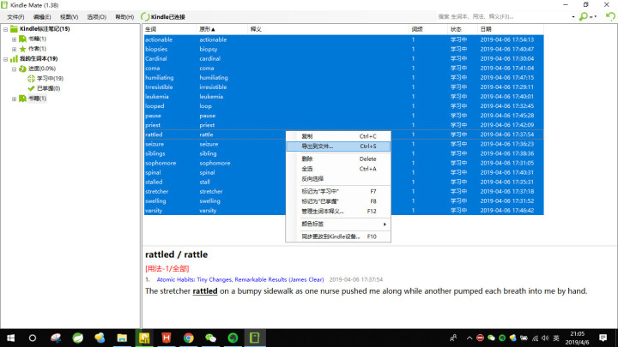This screenshot has height=347, width=618.
Task: Click the Cortana circle taskbar icon
Action: point(33,338)
